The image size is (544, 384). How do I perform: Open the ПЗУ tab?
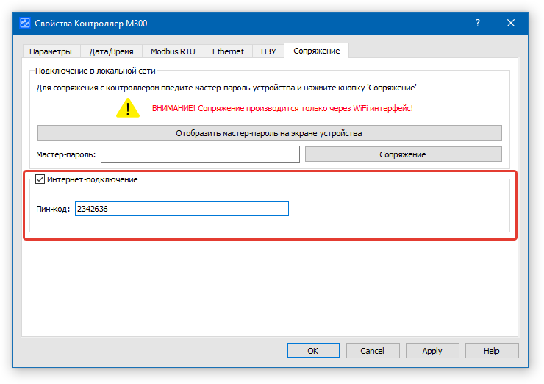(x=268, y=51)
